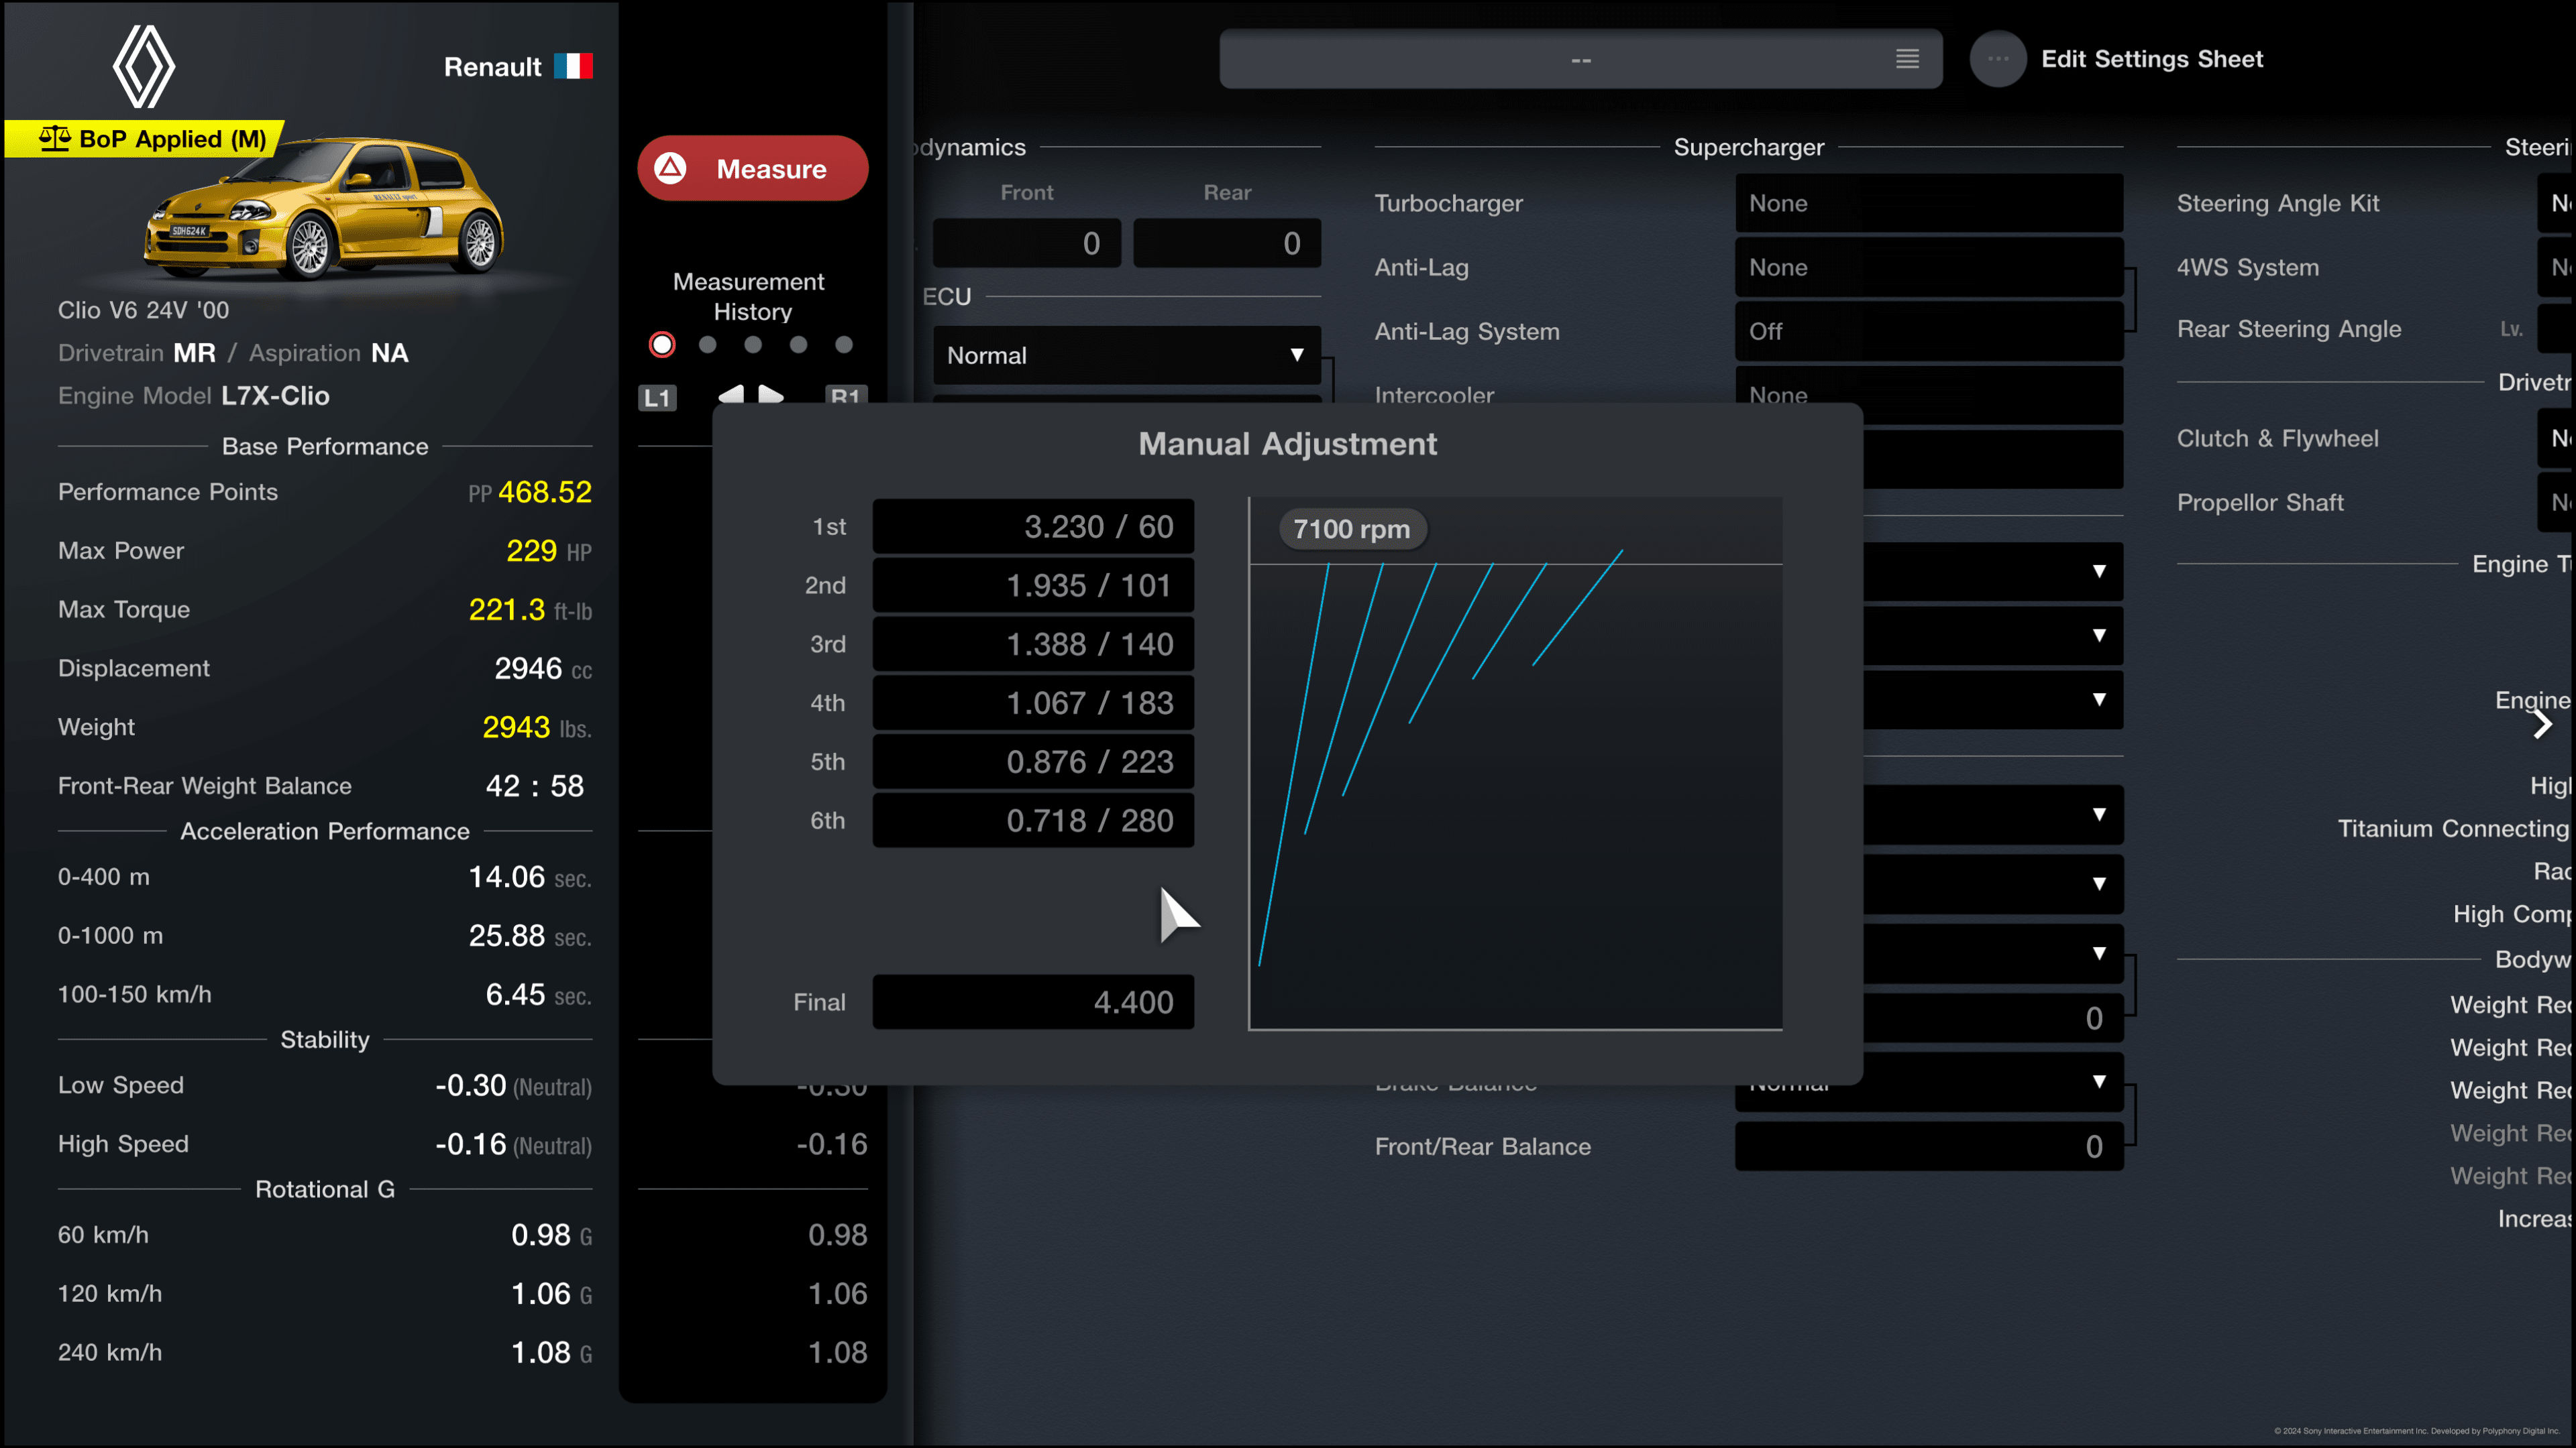Click the R1 trigger icon
This screenshot has width=2576, height=1448.
[846, 396]
